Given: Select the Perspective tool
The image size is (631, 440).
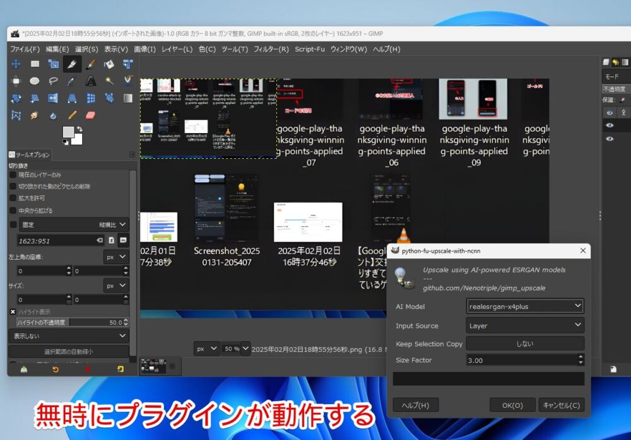Looking at the screenshot, I should point(72,98).
